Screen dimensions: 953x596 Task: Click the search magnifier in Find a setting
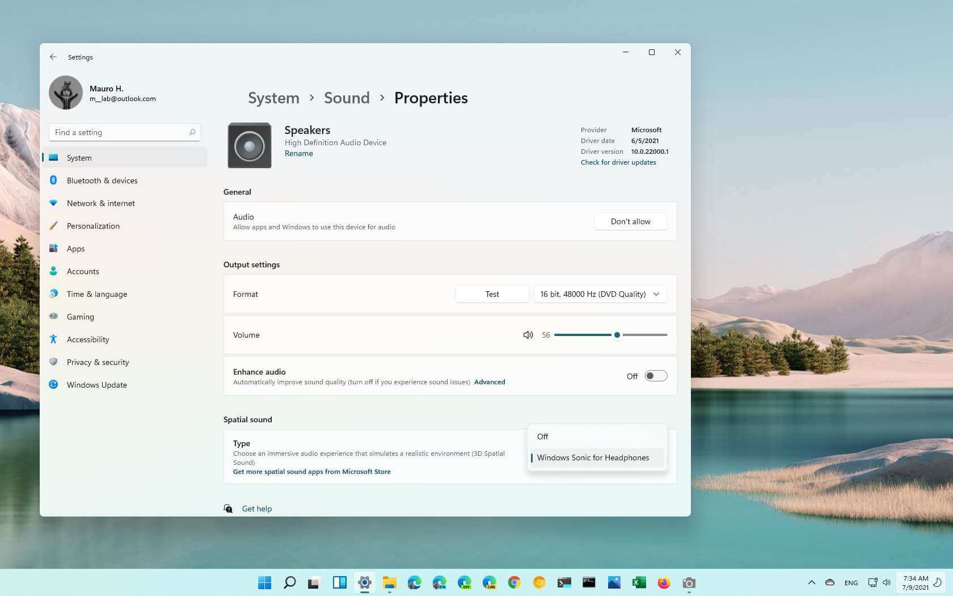pyautogui.click(x=192, y=132)
